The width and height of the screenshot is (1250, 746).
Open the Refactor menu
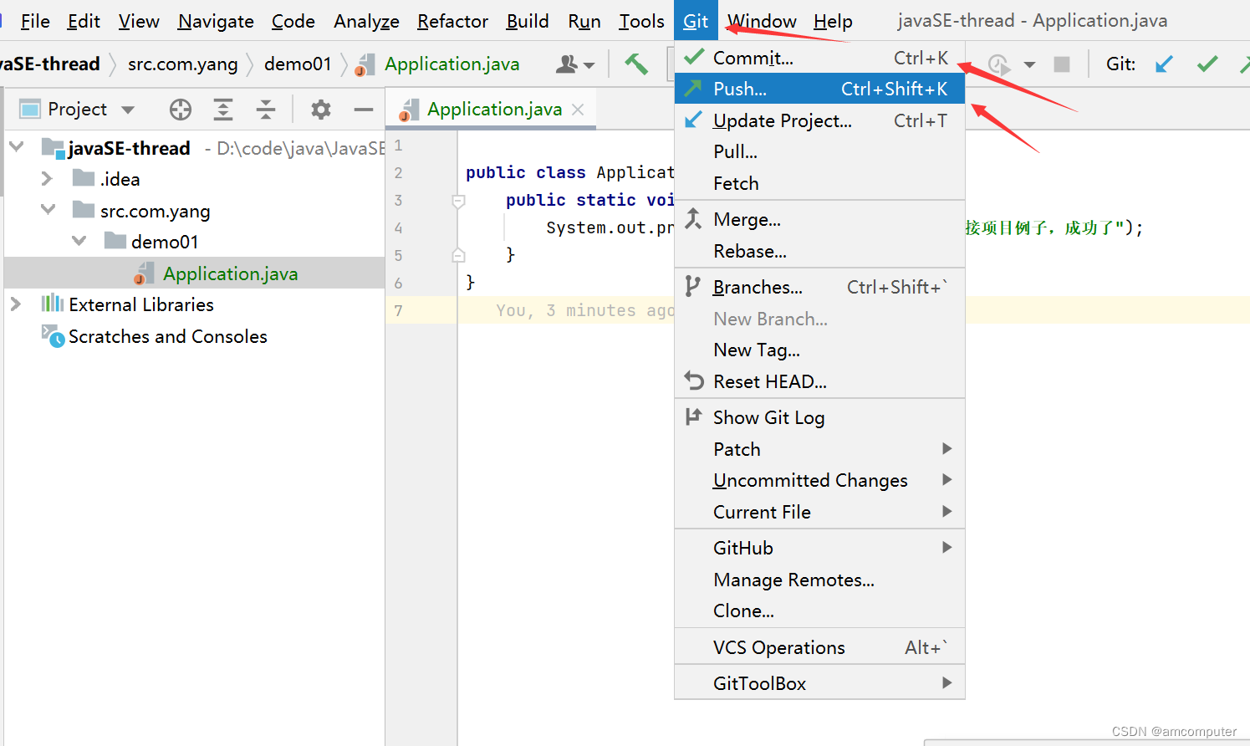click(x=452, y=21)
